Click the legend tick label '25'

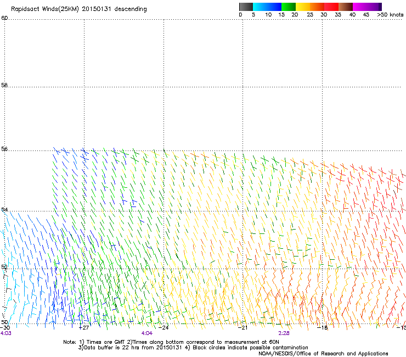(310, 15)
